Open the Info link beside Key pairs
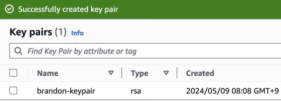This screenshot has width=281, height=101. pyautogui.click(x=77, y=33)
